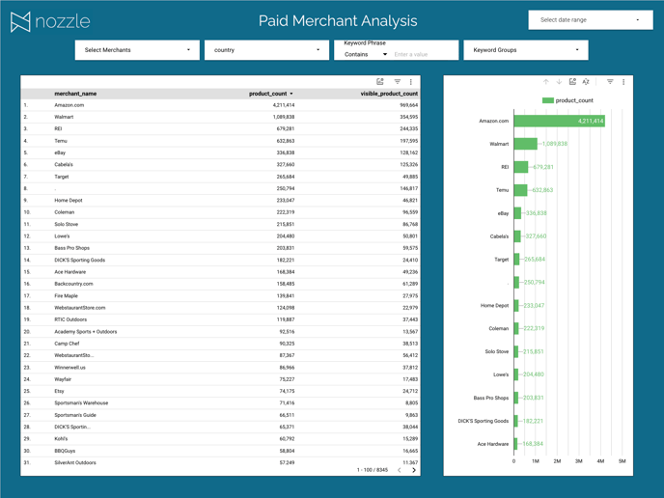Open the Contains match-type dropdown
The height and width of the screenshot is (498, 664).
[366, 54]
